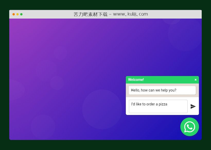
Task: Click the largest translucent circle at bottom center
Action: click(x=102, y=109)
